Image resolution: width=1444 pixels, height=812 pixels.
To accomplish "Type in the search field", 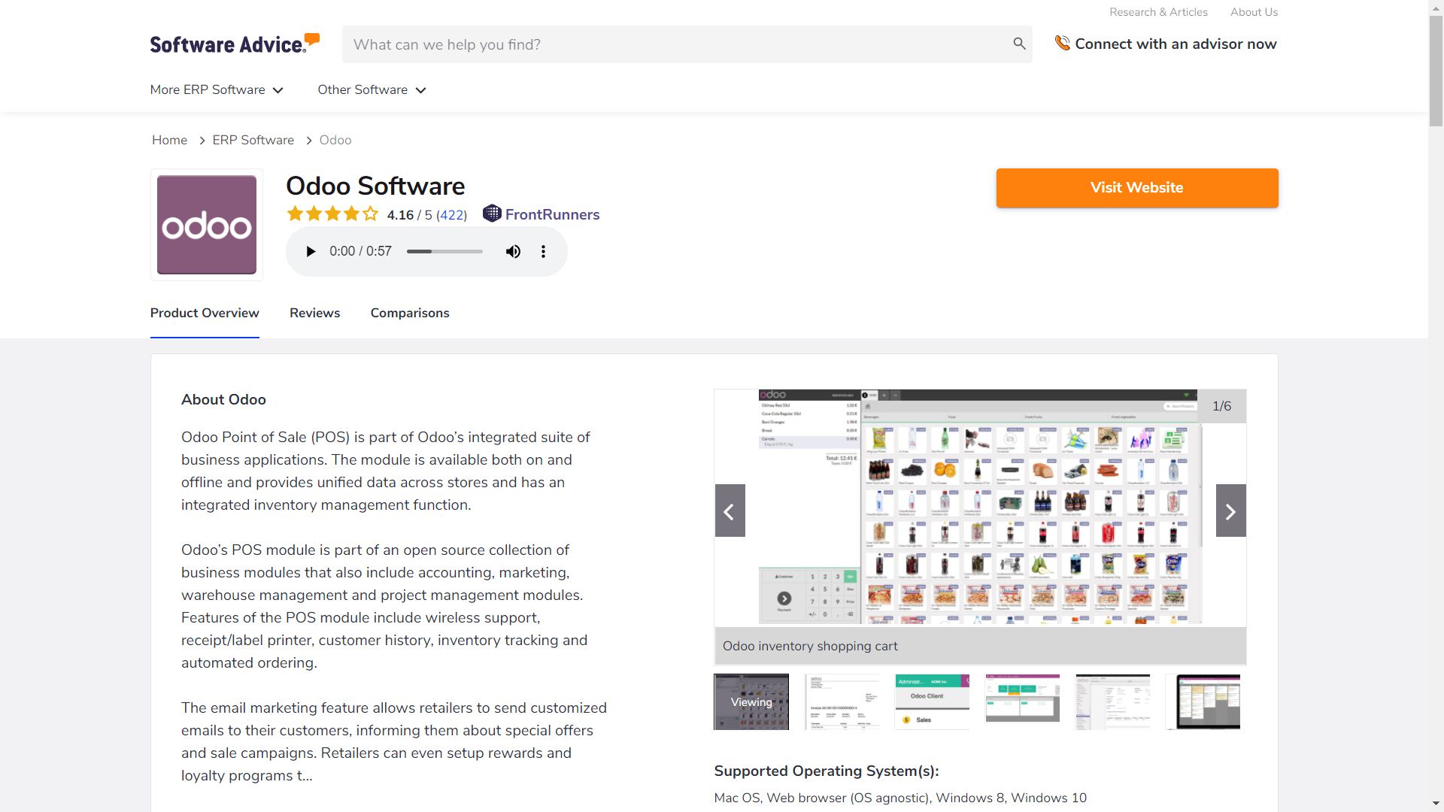I will coord(677,44).
